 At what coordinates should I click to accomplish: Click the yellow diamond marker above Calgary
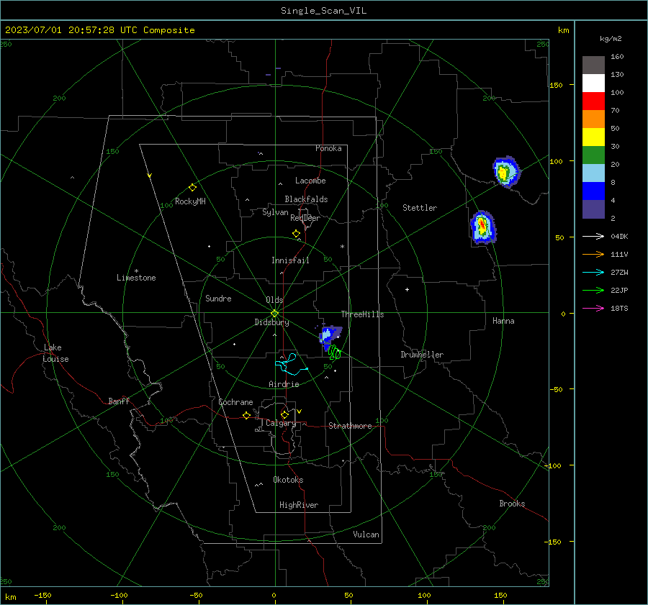click(284, 414)
